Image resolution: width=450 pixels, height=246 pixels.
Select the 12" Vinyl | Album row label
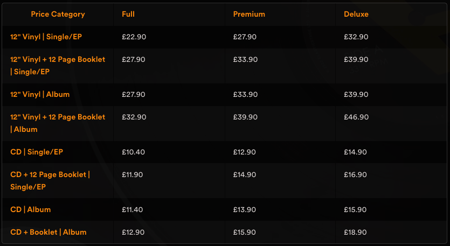tap(40, 94)
